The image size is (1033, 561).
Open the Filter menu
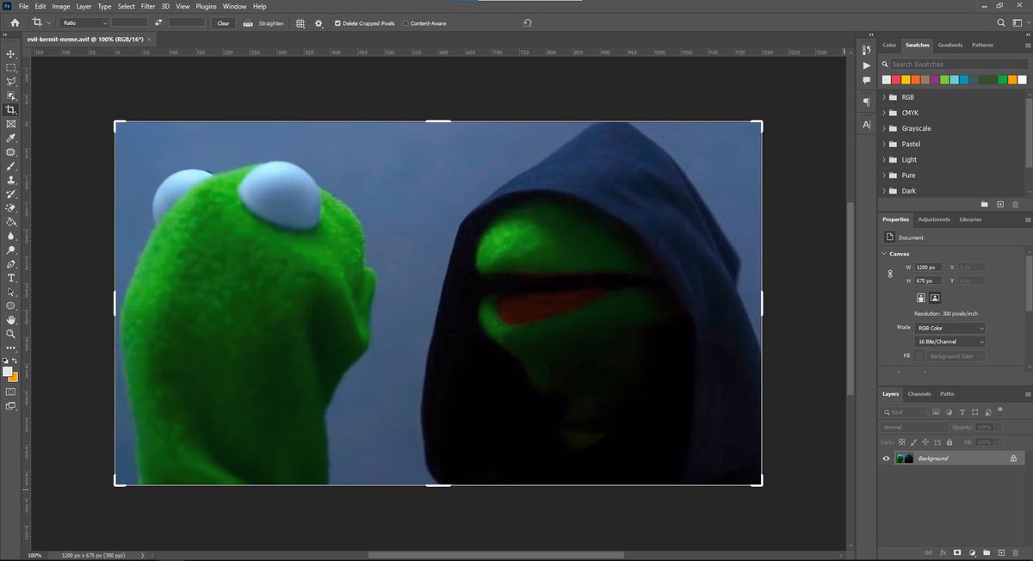pyautogui.click(x=148, y=6)
